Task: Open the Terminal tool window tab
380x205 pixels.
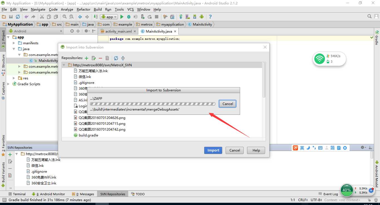Action: tap(17, 194)
